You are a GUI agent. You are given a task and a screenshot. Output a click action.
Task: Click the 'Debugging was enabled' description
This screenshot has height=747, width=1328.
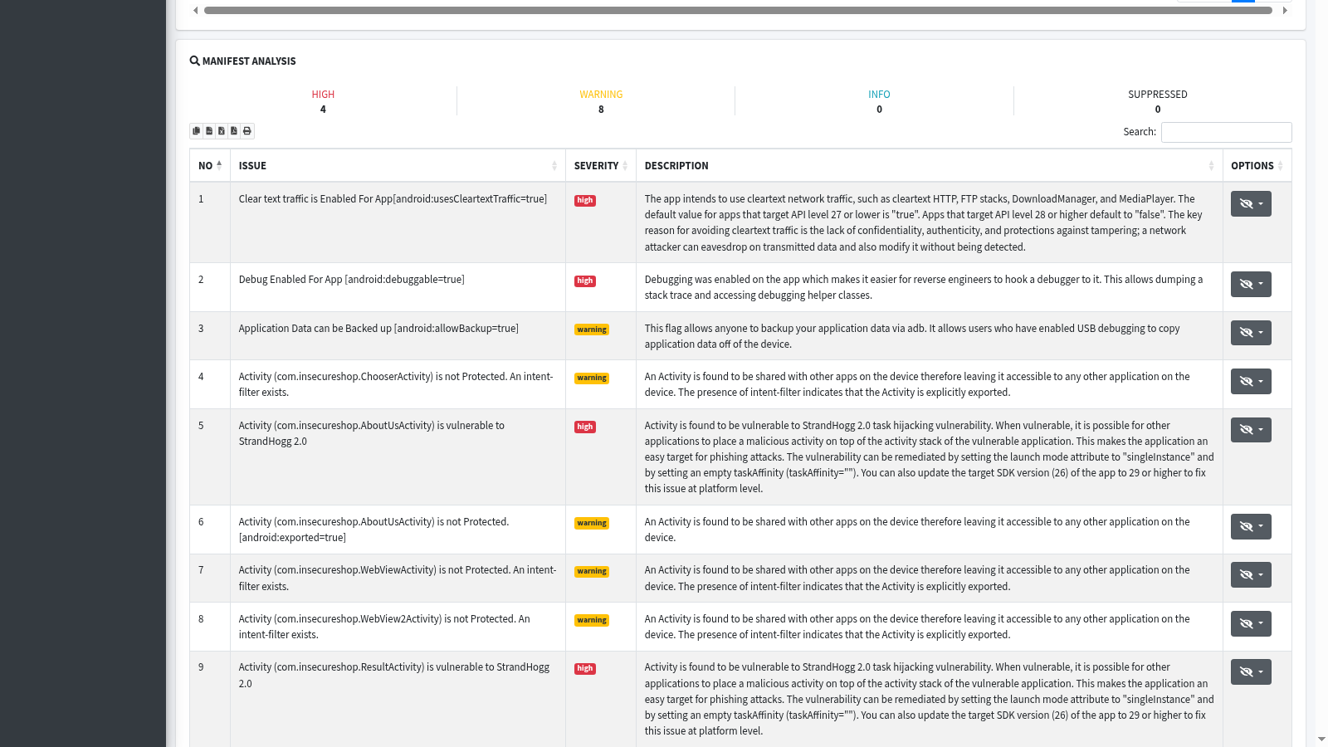point(924,287)
